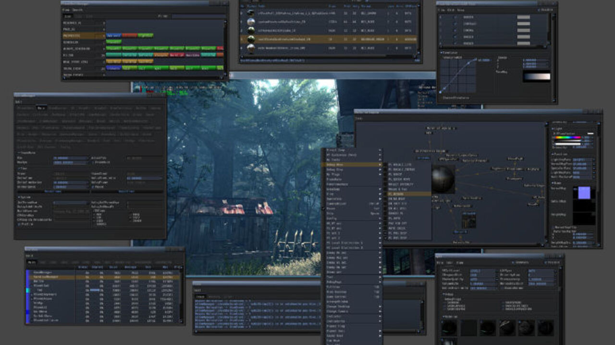Open the blue normal map preview thumbnail
Screen dimensions: 615x345
point(584,193)
